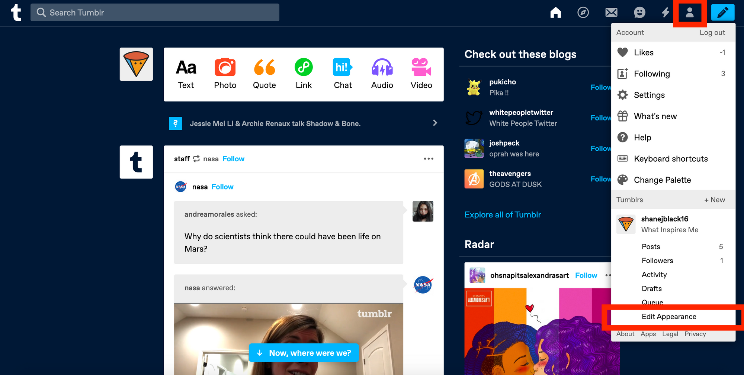Start a new Quote post

point(264,74)
